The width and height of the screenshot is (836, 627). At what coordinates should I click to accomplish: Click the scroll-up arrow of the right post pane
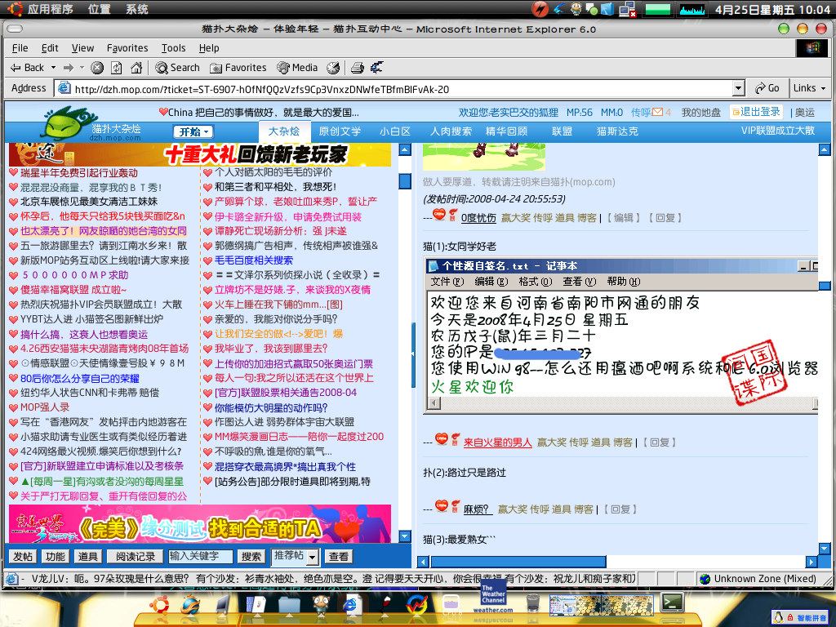tap(825, 149)
